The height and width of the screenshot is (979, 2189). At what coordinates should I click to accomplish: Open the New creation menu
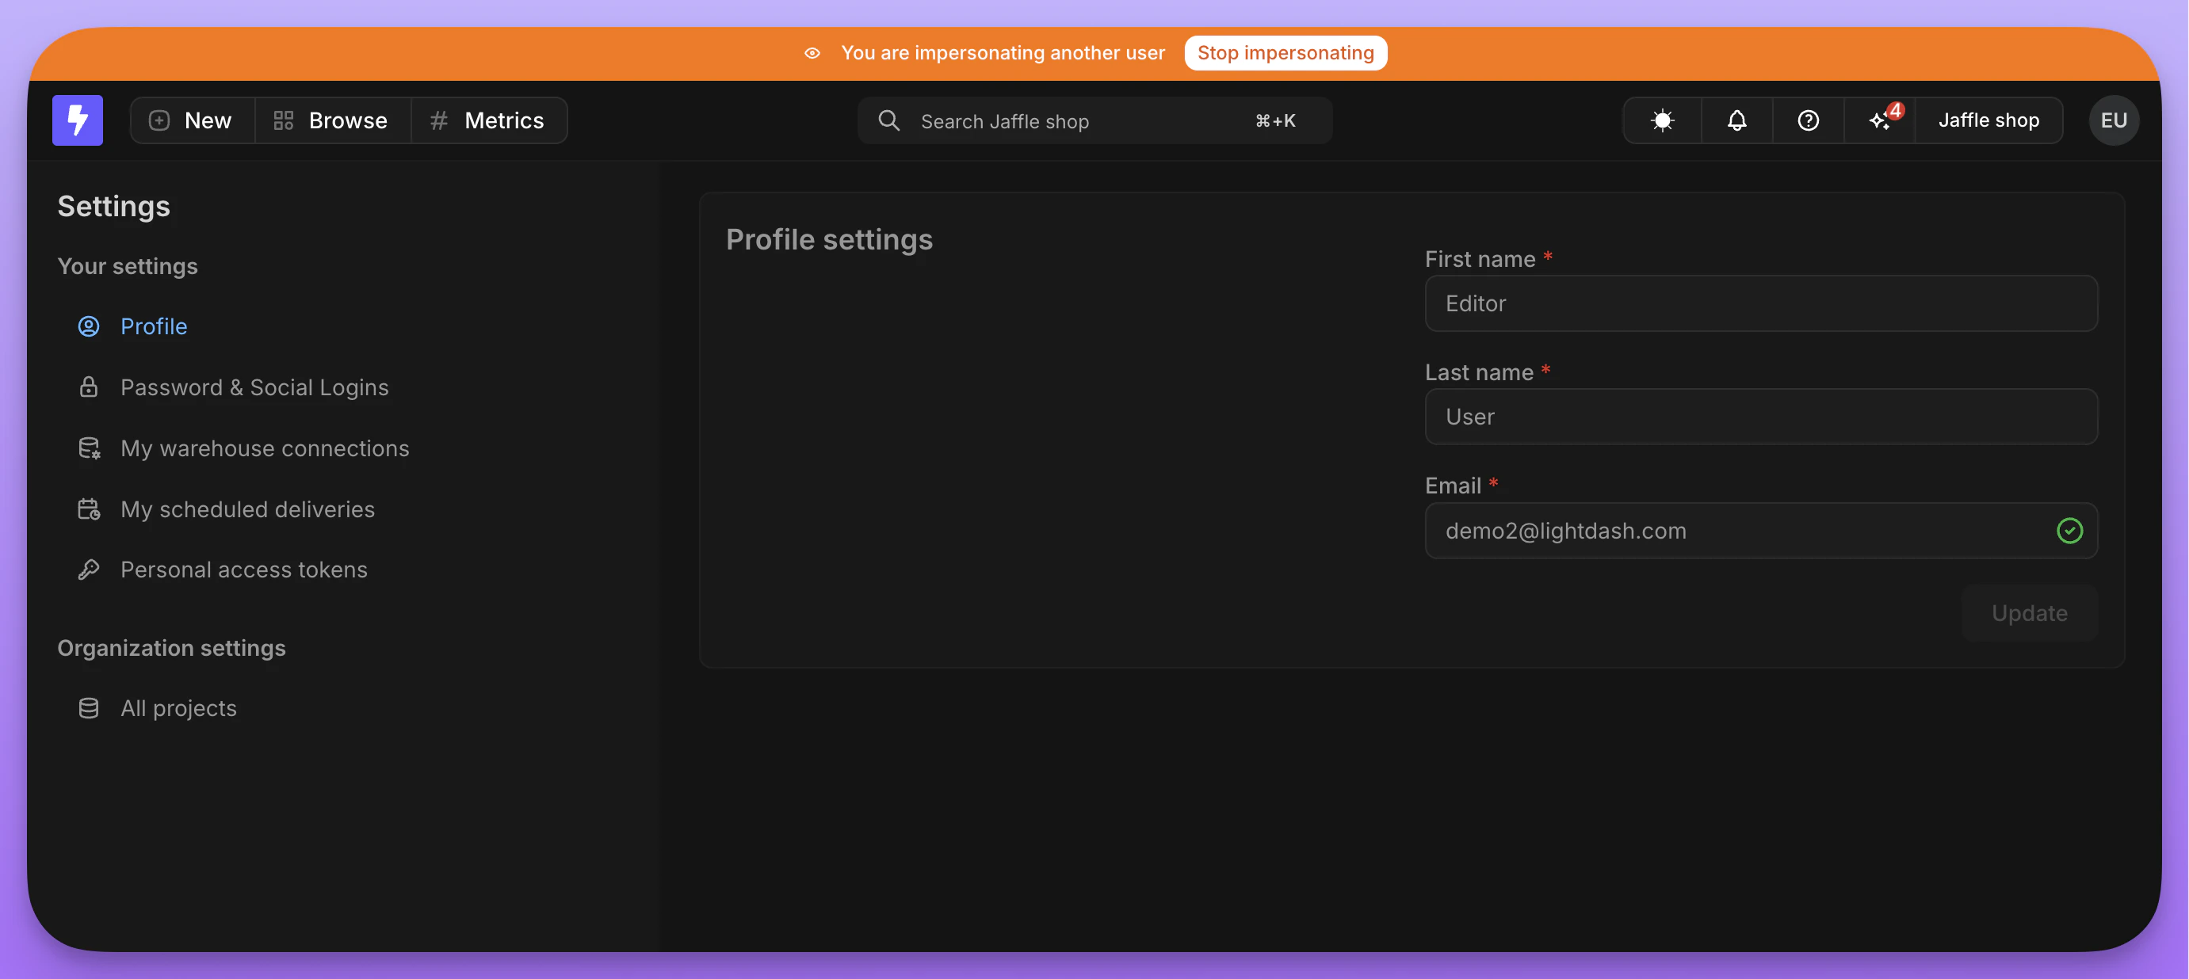tap(192, 120)
